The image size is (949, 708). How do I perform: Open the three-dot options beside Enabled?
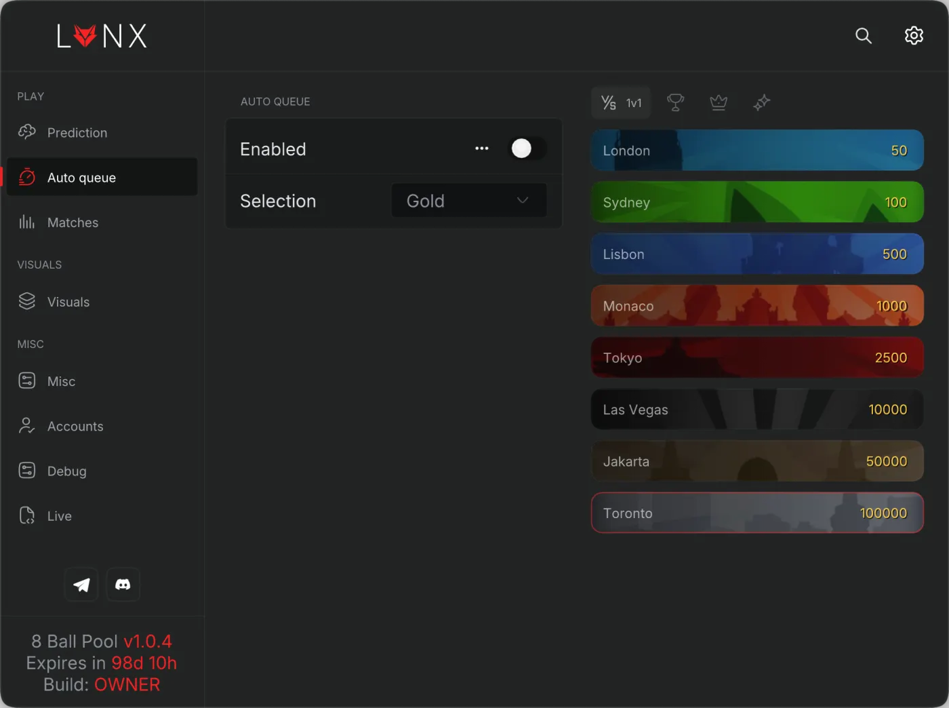482,149
